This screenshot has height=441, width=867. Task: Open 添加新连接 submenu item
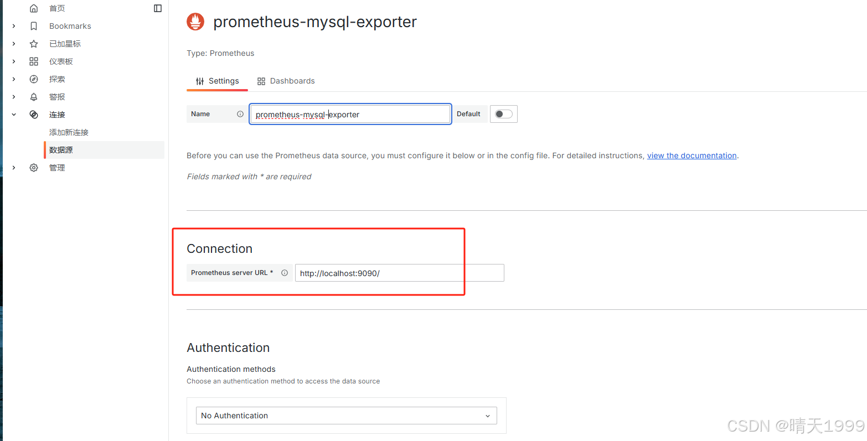coord(69,132)
